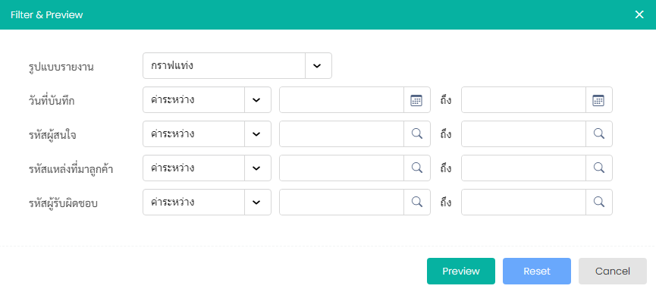Click the Reset button
The image size is (656, 292).
537,271
